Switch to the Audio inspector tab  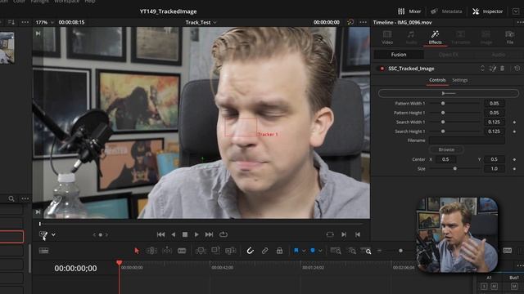click(x=411, y=38)
